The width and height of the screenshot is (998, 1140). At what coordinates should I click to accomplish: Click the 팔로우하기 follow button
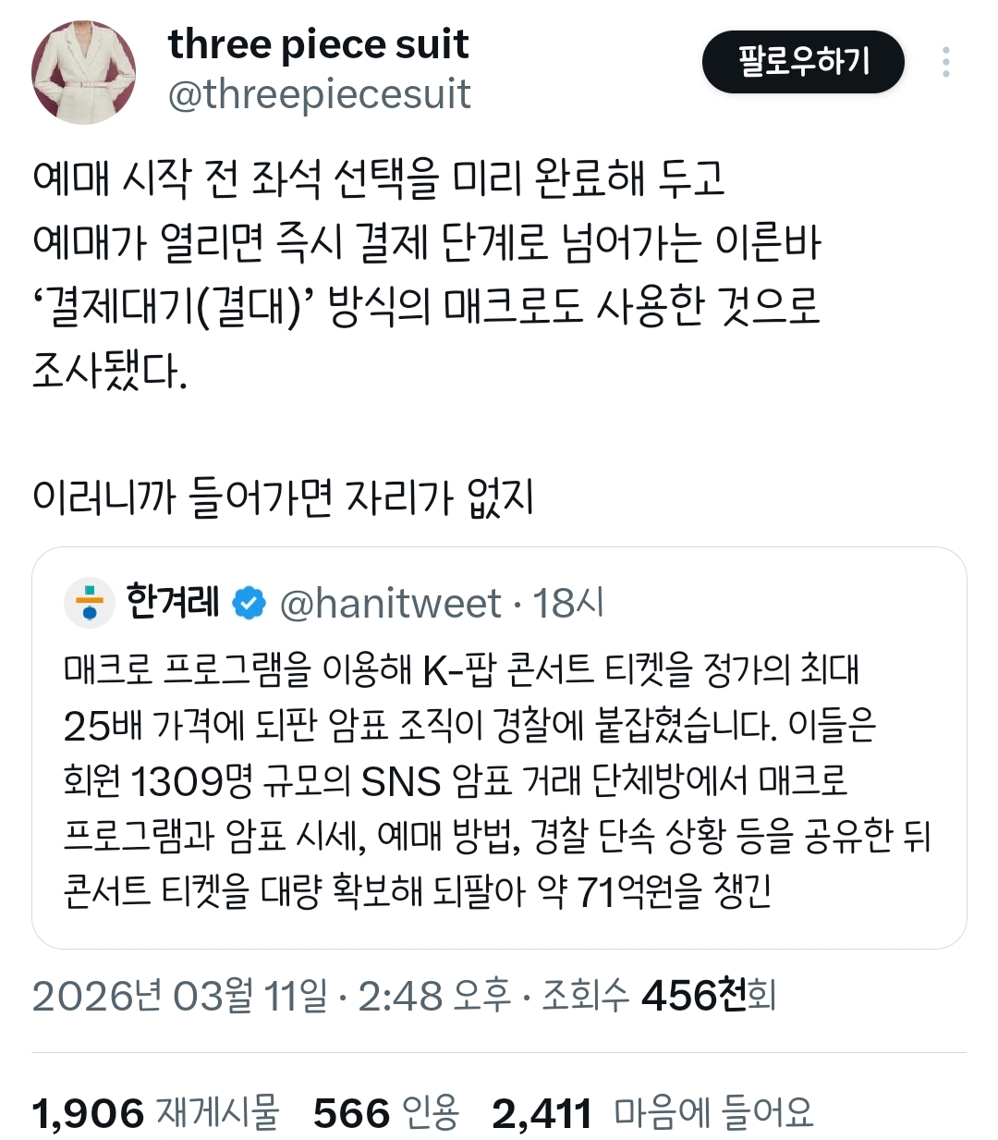pos(803,62)
